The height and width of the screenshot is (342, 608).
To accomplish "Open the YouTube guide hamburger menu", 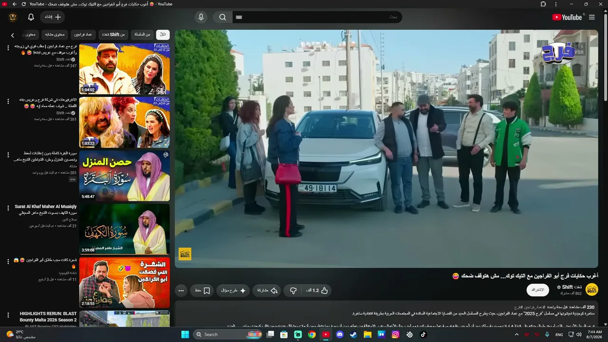I will (592, 17).
